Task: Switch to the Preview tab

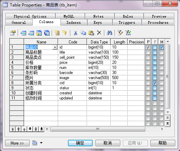Action: coord(159,16)
